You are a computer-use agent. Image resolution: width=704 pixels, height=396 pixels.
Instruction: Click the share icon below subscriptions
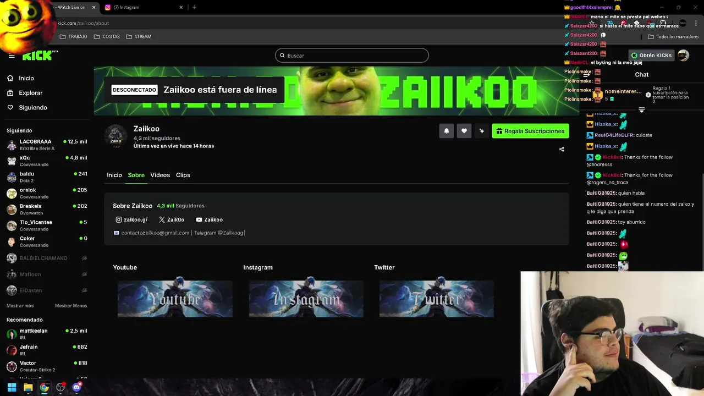click(562, 149)
